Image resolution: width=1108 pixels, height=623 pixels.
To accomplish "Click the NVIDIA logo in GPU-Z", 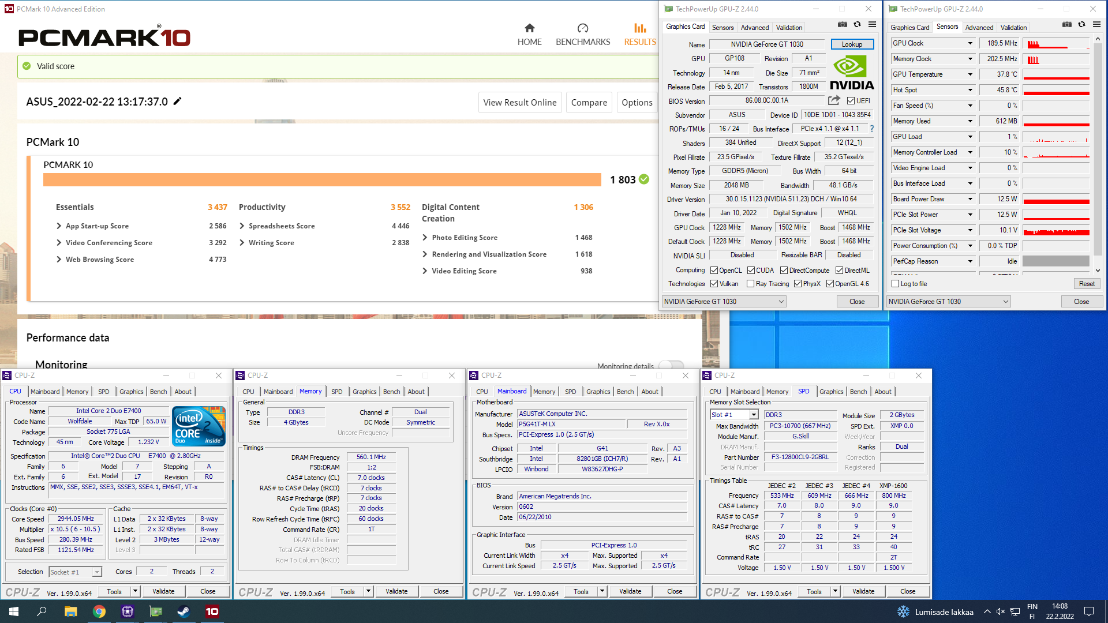I will coord(852,73).
